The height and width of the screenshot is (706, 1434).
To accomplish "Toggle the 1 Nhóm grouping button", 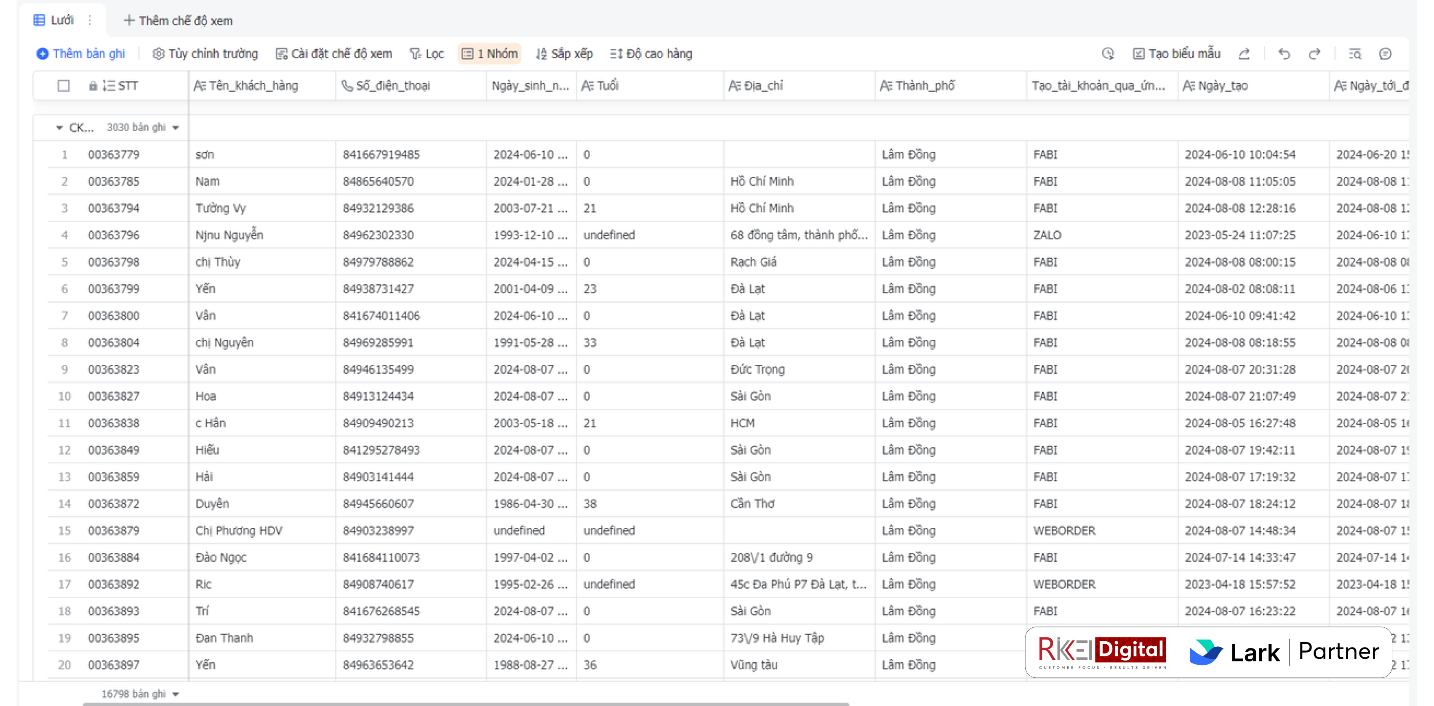I will coord(489,54).
